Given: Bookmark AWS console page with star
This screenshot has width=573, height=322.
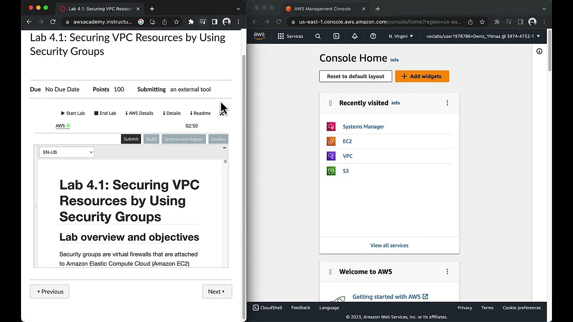Looking at the screenshot, I should click(482, 21).
